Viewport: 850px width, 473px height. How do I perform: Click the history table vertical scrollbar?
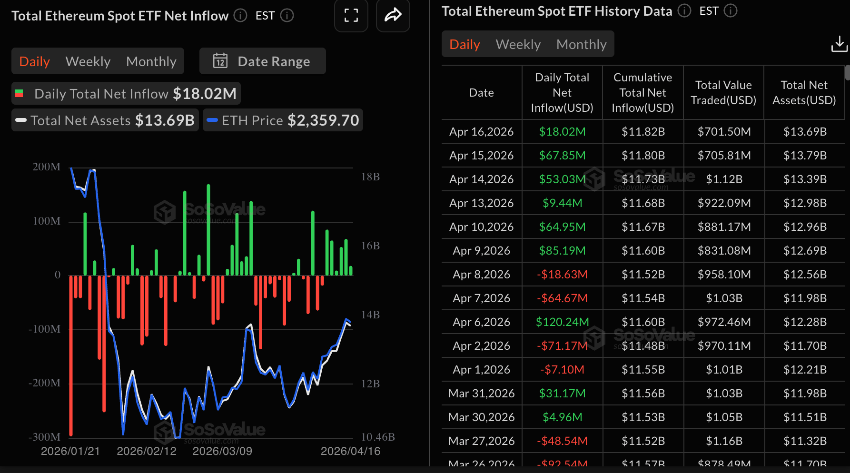point(847,74)
